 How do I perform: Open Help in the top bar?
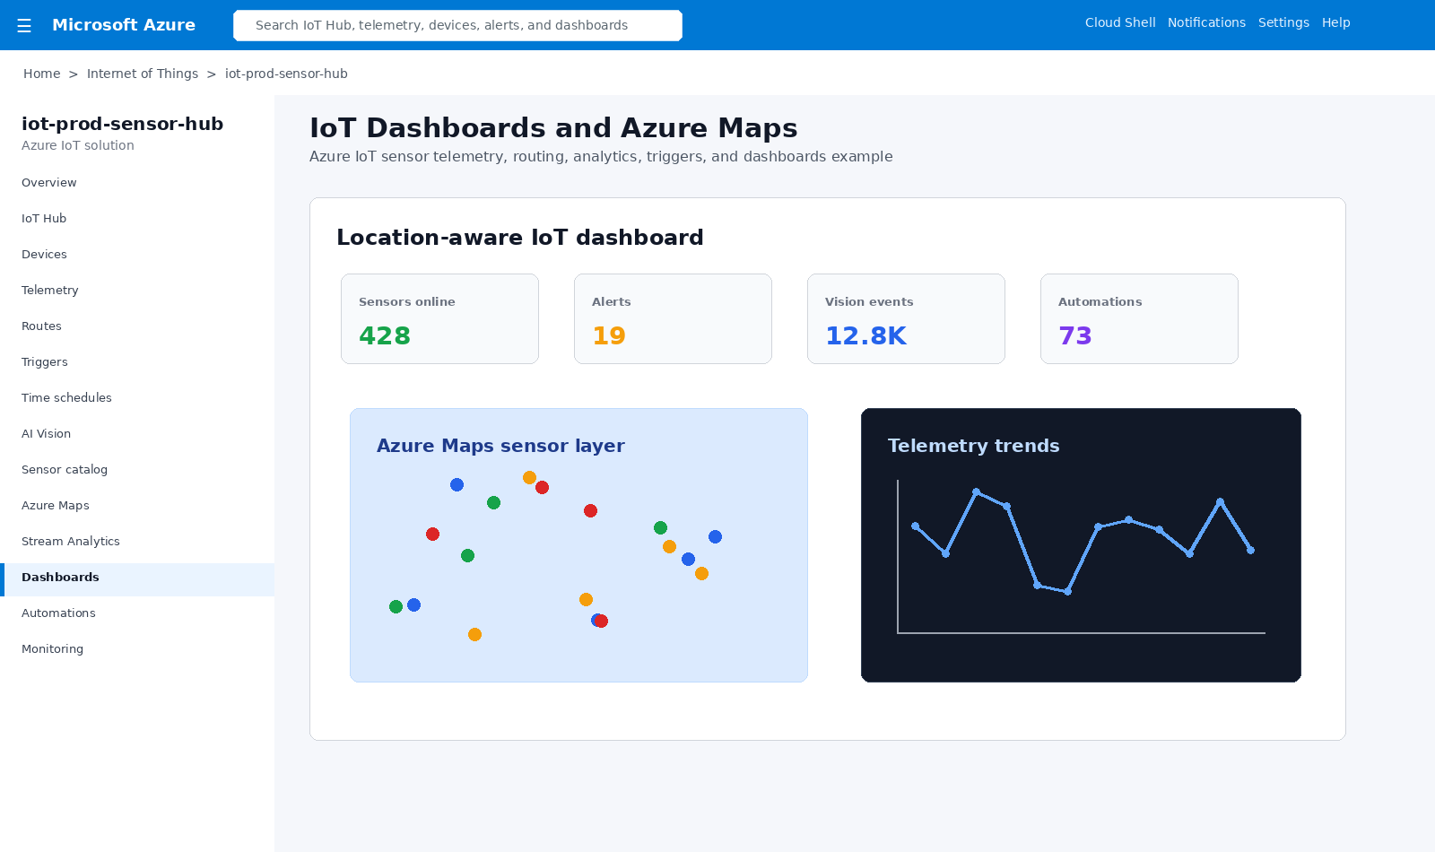[1335, 22]
